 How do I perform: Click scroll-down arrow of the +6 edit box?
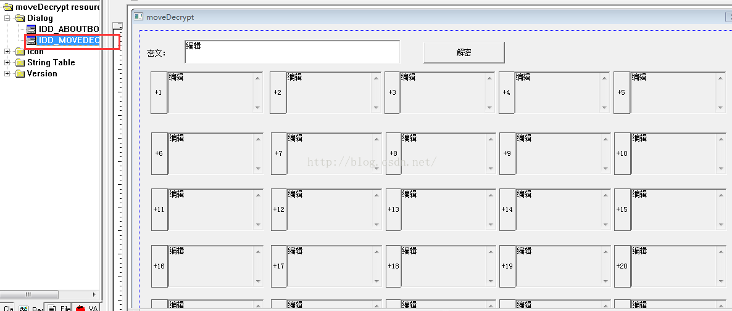pos(258,169)
